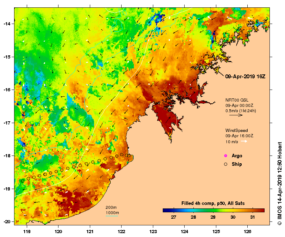Click the dark red end of colorbar
Image resolution: width=285 pixels, height=237 pixels.
coord(262,211)
